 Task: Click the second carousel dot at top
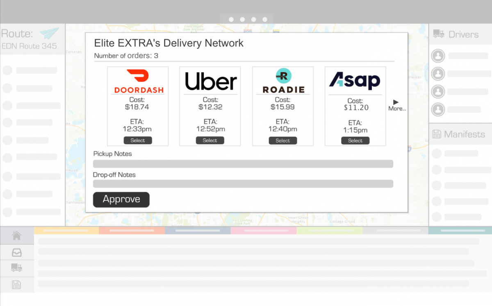pos(242,19)
